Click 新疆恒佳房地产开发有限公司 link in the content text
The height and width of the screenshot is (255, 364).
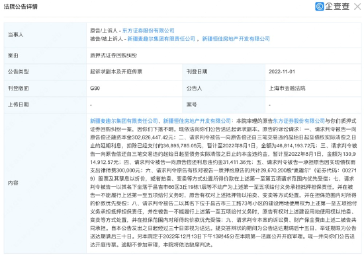click(197, 121)
